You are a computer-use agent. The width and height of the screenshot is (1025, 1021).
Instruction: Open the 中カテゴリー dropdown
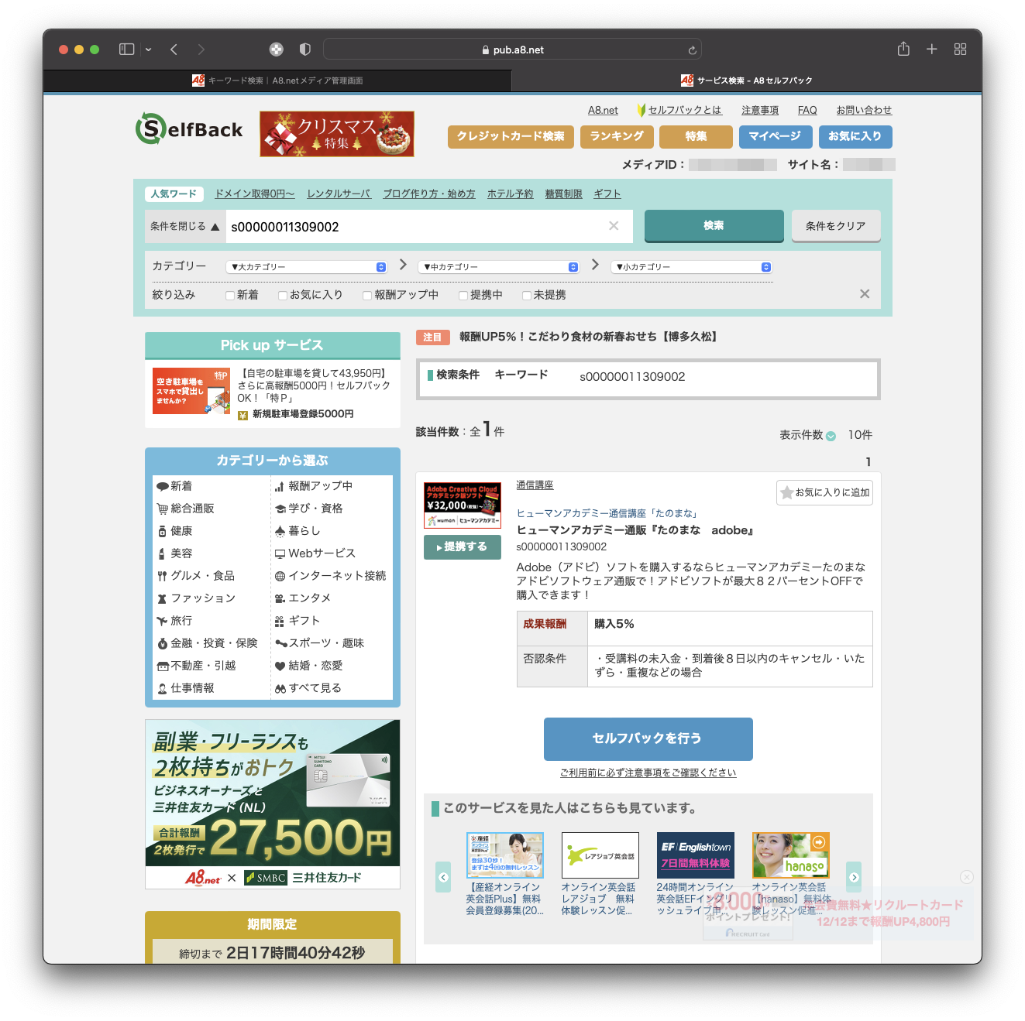click(x=498, y=267)
